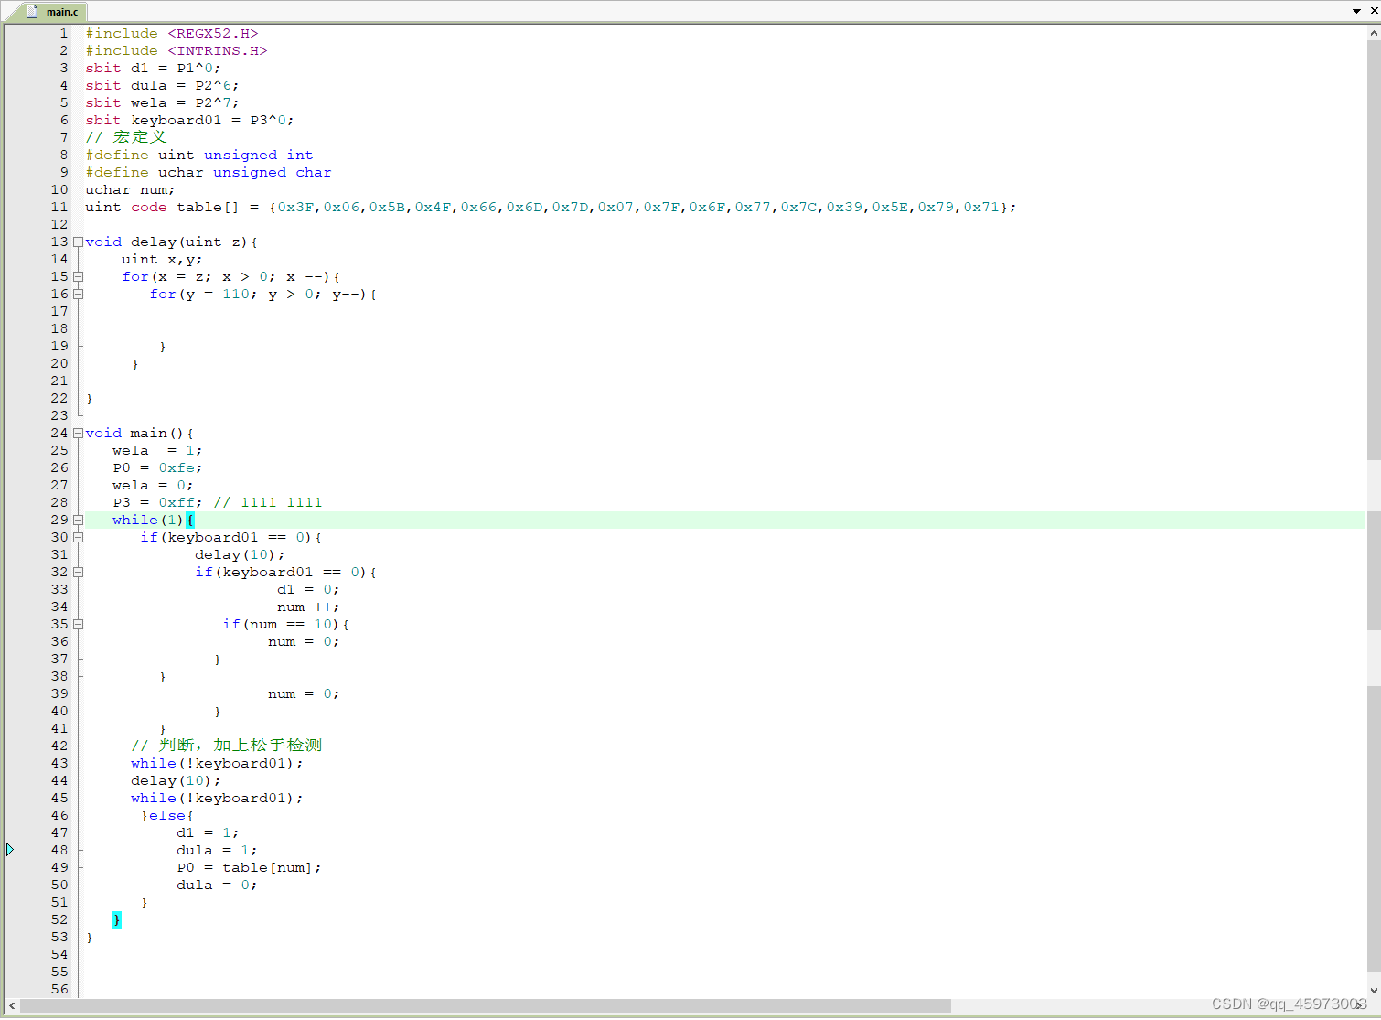Click on the REGX52.H include line
This screenshot has width=1381, height=1020.
click(x=172, y=34)
